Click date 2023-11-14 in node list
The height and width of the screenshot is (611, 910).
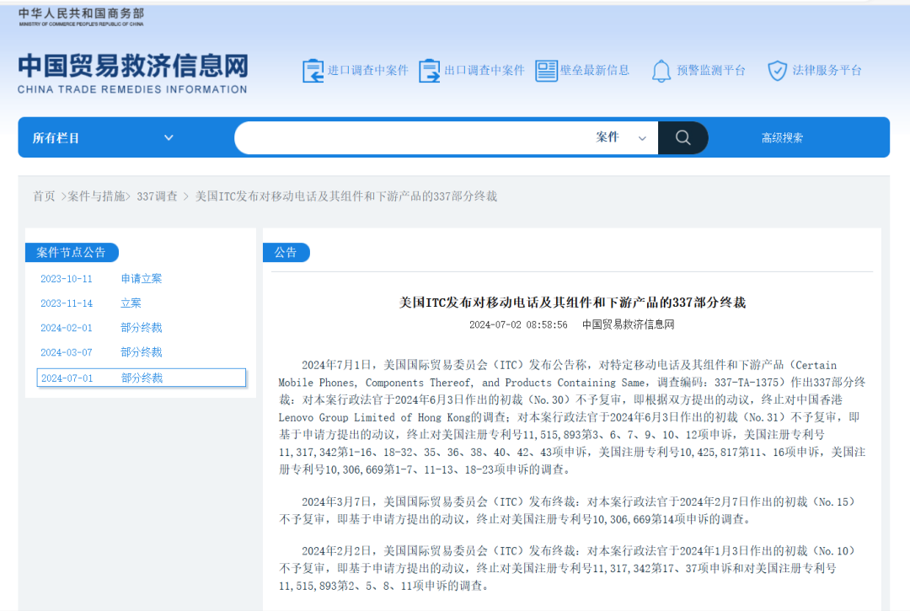pyautogui.click(x=67, y=303)
